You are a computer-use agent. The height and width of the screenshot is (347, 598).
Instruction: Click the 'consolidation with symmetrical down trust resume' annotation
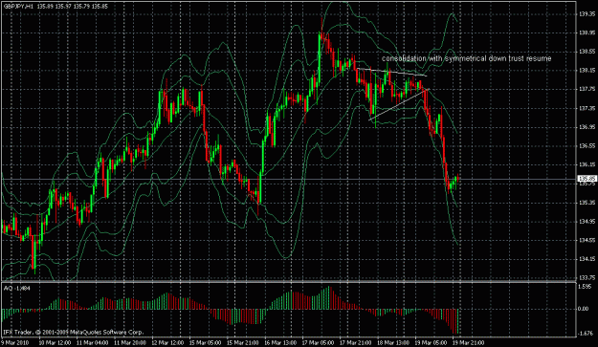click(466, 58)
